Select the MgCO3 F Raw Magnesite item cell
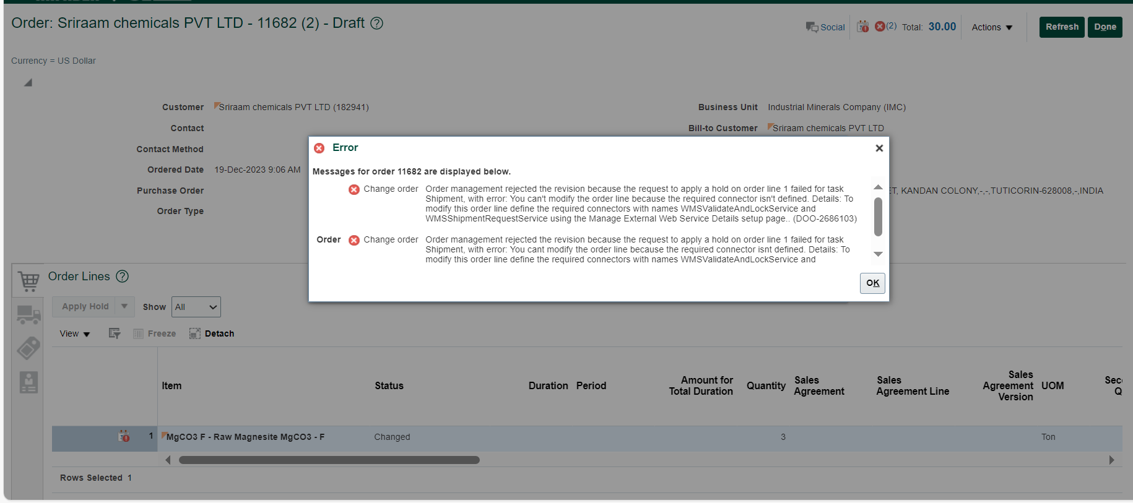1133x503 pixels. pyautogui.click(x=245, y=437)
